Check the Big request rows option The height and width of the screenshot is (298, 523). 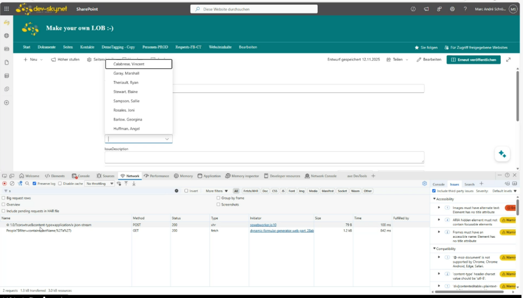[x=4, y=197]
